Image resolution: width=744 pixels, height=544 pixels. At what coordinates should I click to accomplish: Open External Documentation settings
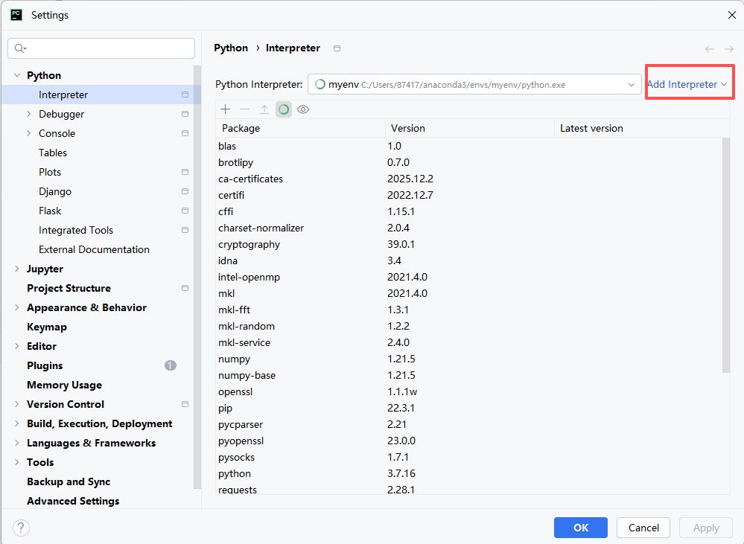coord(94,249)
